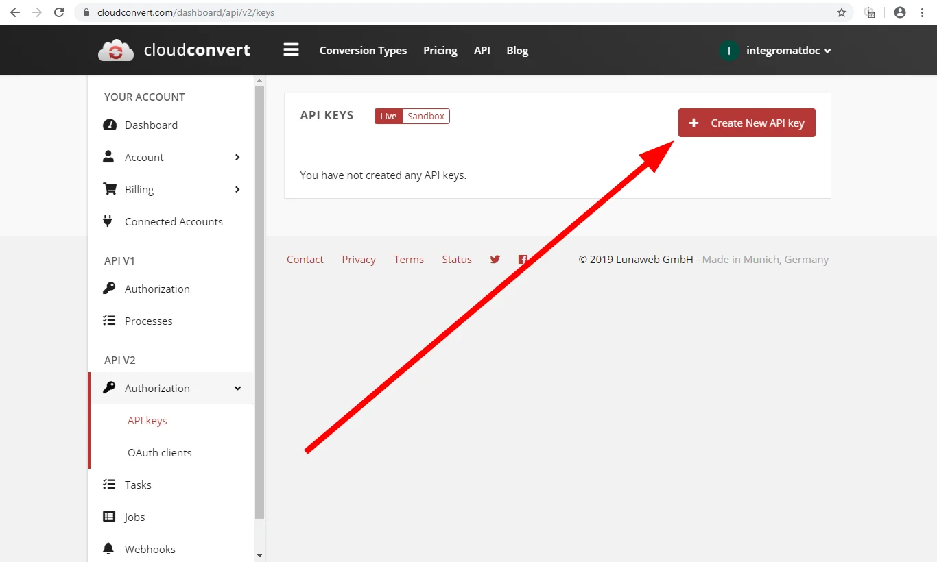Click the API V2 Authorization key icon
This screenshot has width=937, height=562.
click(x=109, y=388)
